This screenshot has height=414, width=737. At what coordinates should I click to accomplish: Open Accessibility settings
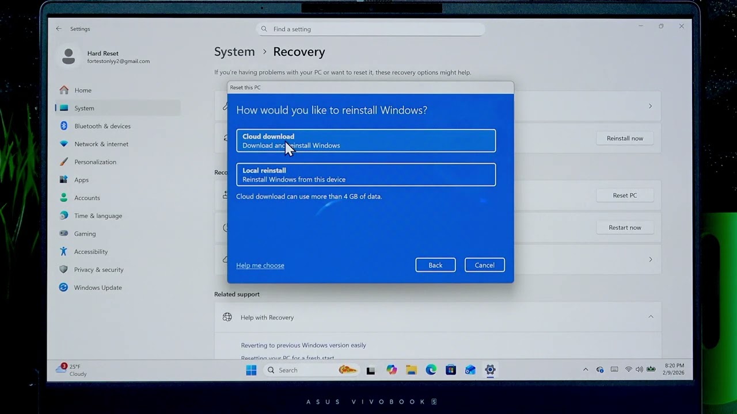118,251
